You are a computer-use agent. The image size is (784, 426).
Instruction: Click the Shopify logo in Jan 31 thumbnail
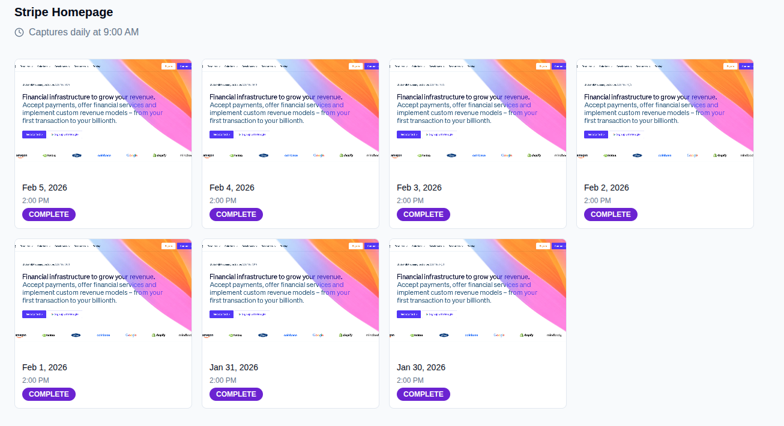click(347, 334)
